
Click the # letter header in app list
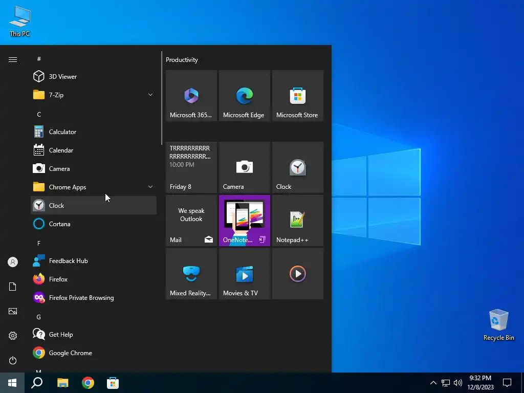(39, 59)
